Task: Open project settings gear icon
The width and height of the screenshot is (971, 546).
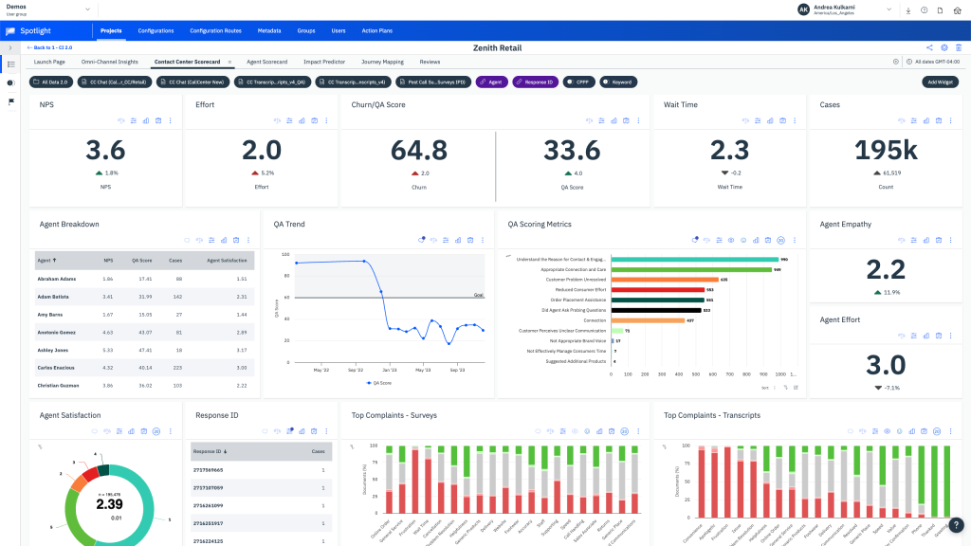Action: click(944, 47)
